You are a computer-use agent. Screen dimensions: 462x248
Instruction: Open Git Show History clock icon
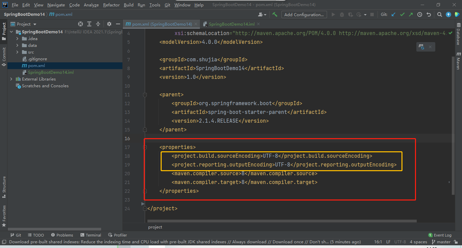(x=420, y=14)
